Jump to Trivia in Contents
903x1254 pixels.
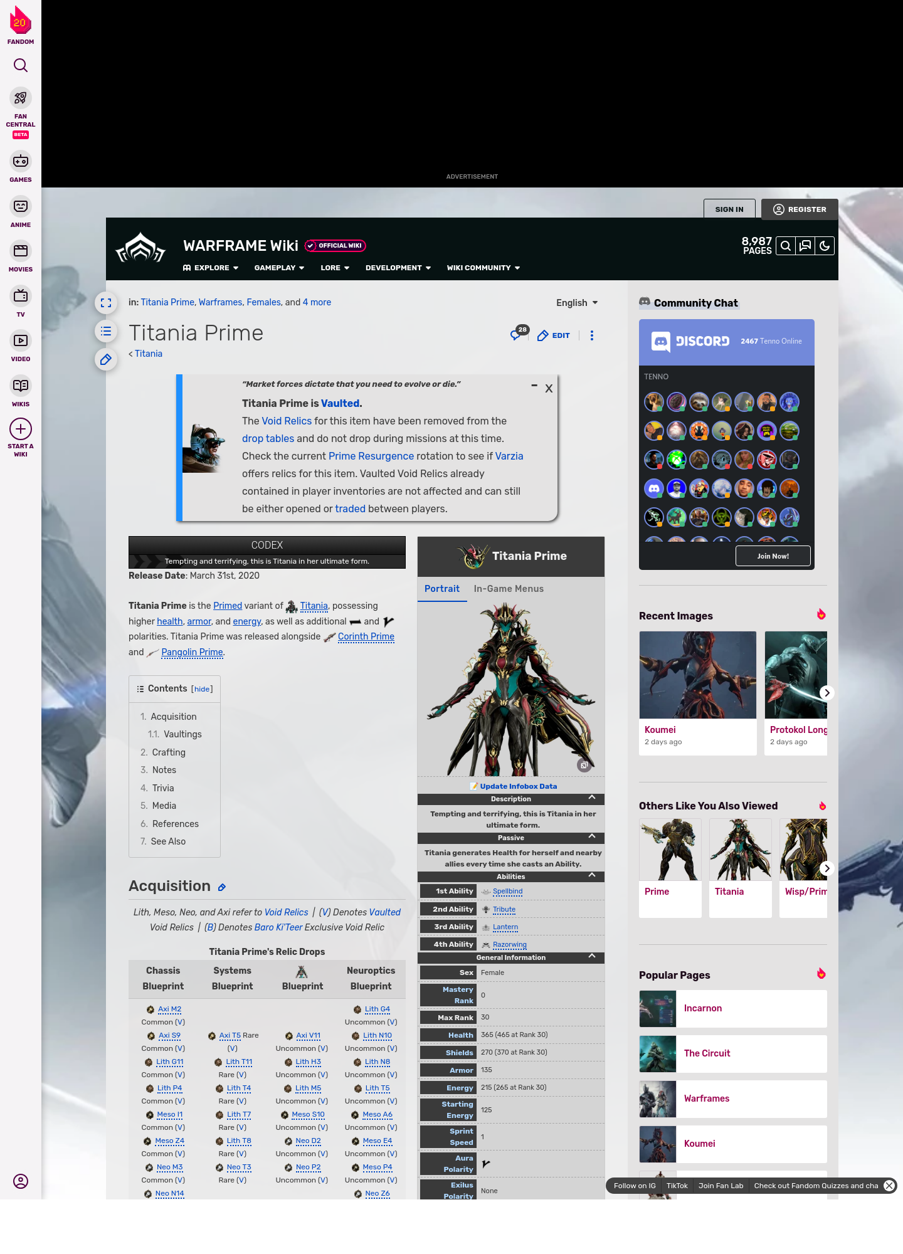click(163, 788)
